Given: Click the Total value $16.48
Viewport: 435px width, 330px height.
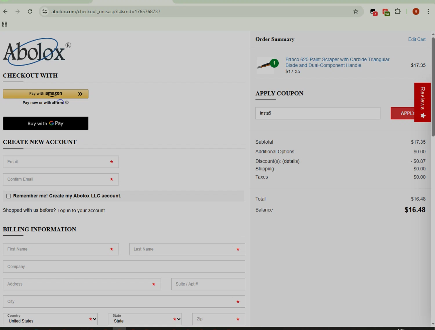Looking at the screenshot, I should [x=418, y=199].
